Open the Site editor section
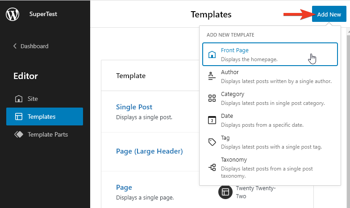The image size is (350, 208). pos(33,99)
